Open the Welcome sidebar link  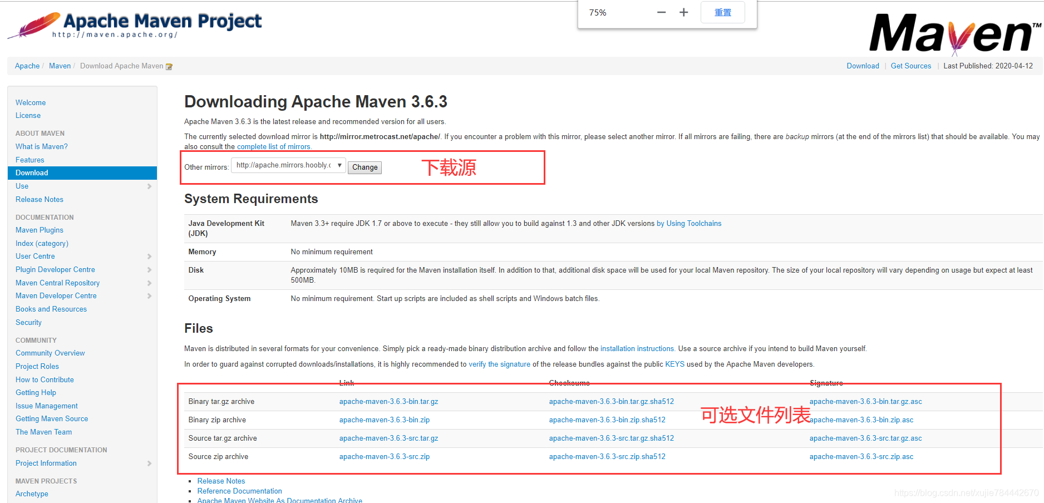[x=31, y=102]
